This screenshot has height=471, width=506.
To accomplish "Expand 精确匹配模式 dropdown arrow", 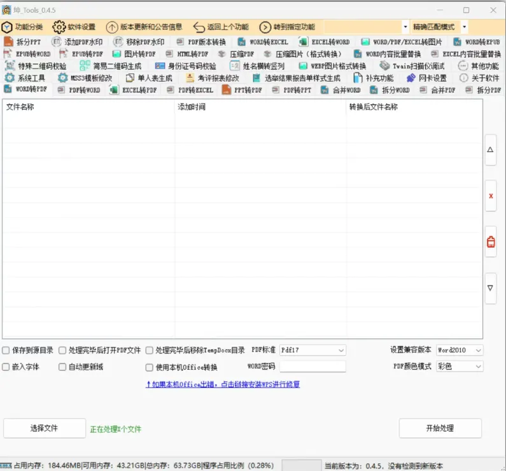I will tap(465, 27).
